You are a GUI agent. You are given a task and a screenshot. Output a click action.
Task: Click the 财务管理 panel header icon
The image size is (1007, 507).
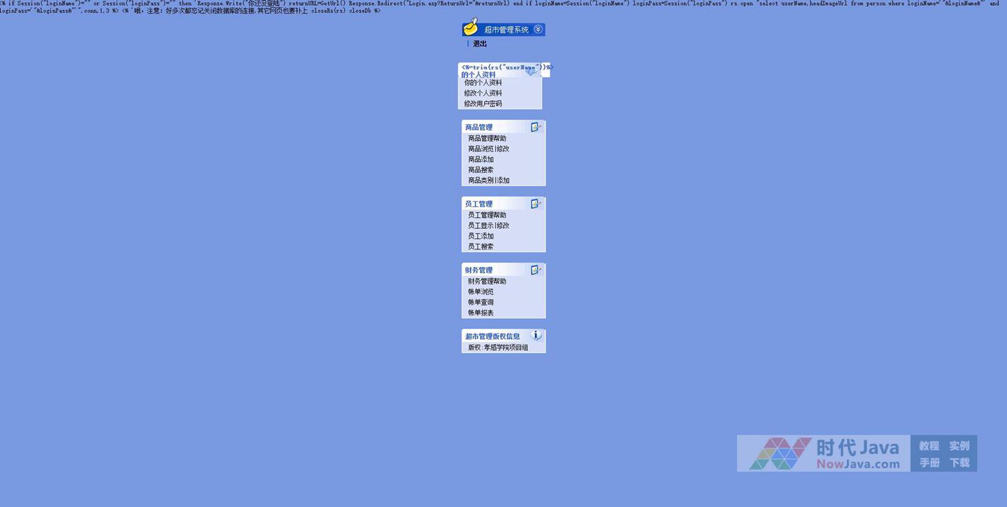[x=536, y=270]
